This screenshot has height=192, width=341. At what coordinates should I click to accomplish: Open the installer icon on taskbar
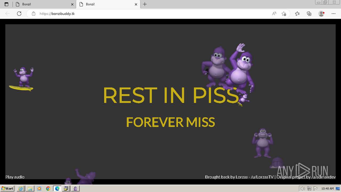66,189
